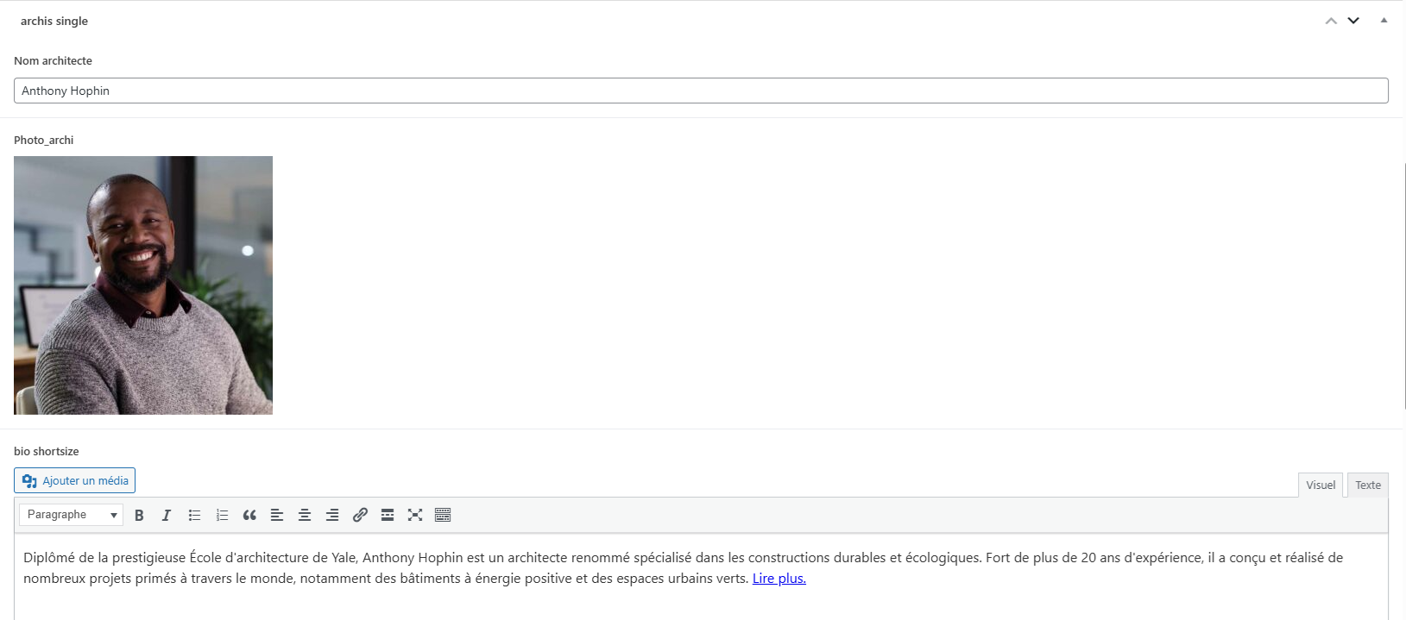Align text to the left

coord(277,515)
